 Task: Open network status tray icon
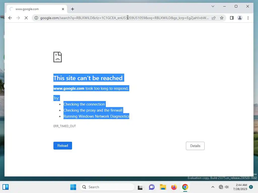tap(221, 187)
